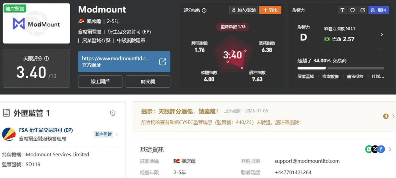Expand influence details chevron beside 巴西 2.57
This screenshot has height=178, width=396.
tap(382, 35)
